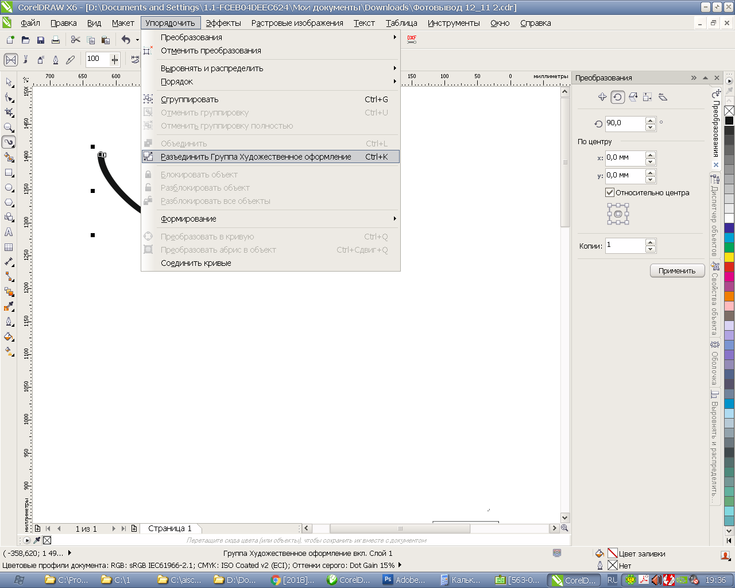Roll up the docker with triangle arrow
Image resolution: width=735 pixels, height=588 pixels.
(706, 78)
